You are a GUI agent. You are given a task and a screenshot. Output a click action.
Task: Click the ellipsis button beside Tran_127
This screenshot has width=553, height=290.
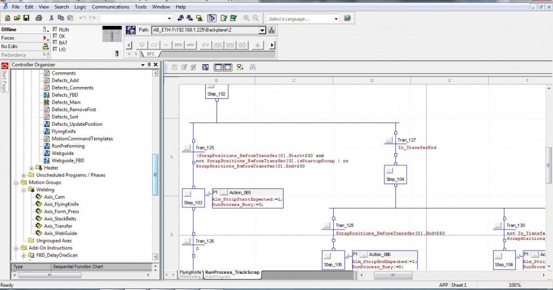(388, 140)
